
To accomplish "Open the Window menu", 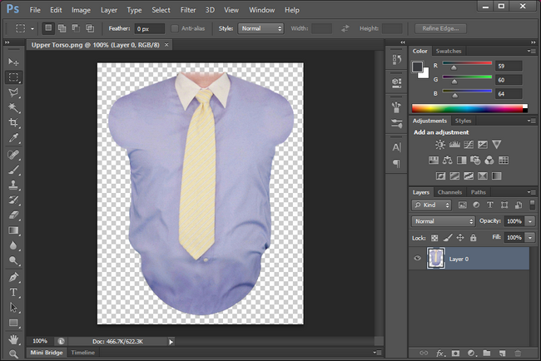I will [x=262, y=10].
